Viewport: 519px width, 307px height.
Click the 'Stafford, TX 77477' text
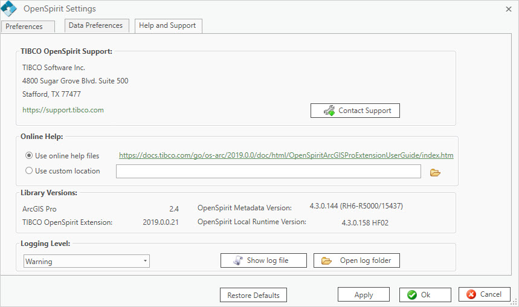click(x=51, y=94)
